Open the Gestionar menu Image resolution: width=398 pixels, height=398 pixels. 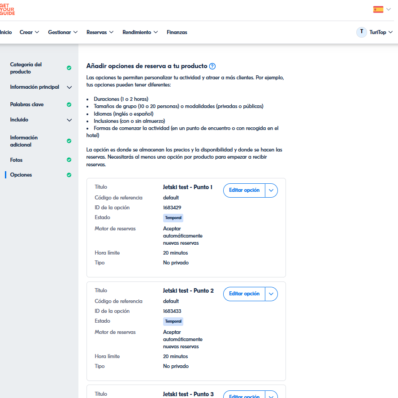click(63, 32)
